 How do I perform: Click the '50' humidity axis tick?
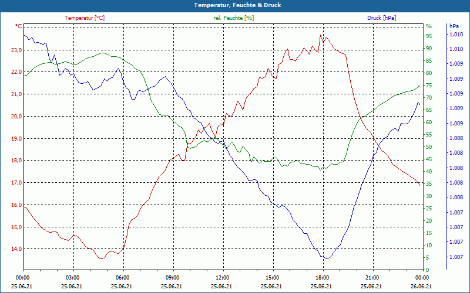coord(429,147)
